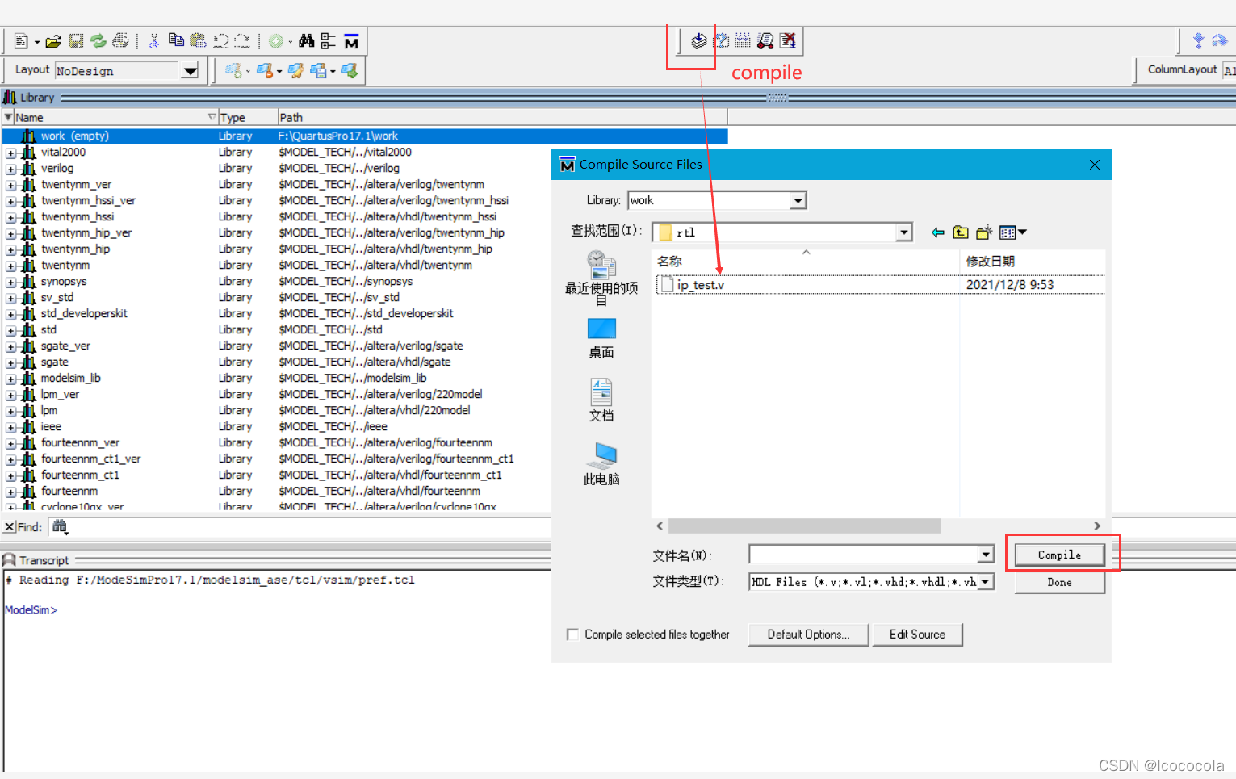The height and width of the screenshot is (779, 1236).
Task: Expand the vital2000 library node
Action: coord(10,153)
